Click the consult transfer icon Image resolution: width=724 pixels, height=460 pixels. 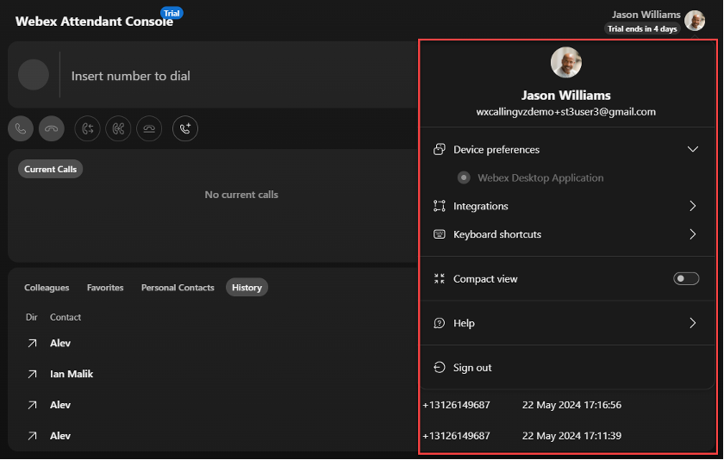118,128
